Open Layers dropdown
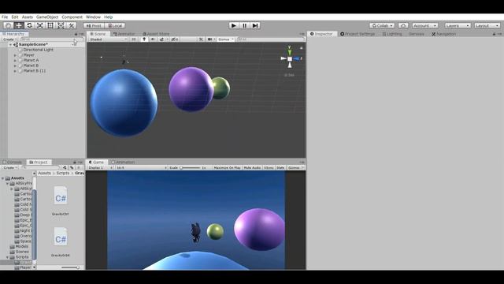 458,25
